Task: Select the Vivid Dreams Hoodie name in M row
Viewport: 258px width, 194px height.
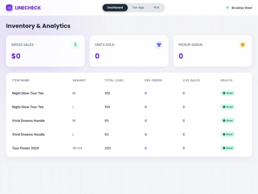Action: tap(28, 121)
